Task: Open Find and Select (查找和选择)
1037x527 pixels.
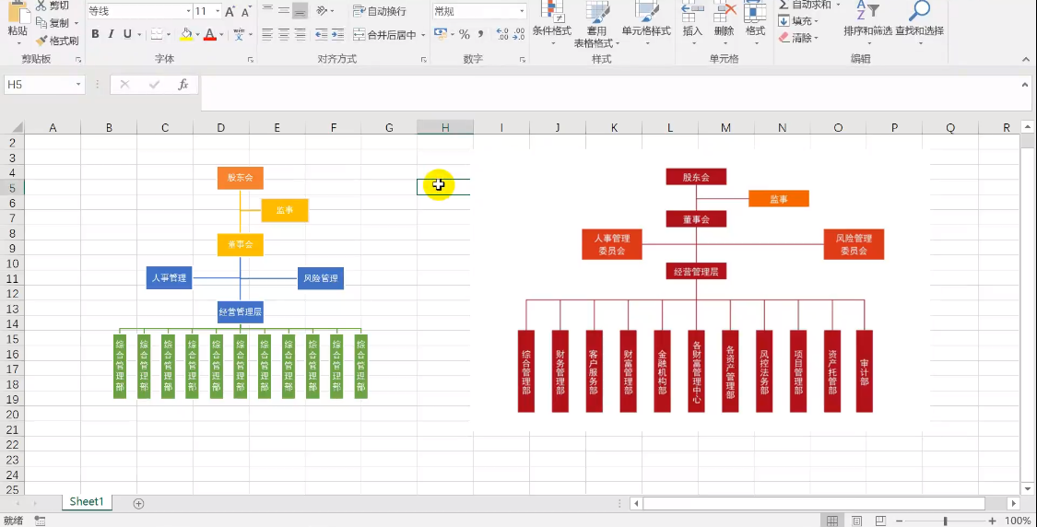Action: click(x=919, y=23)
